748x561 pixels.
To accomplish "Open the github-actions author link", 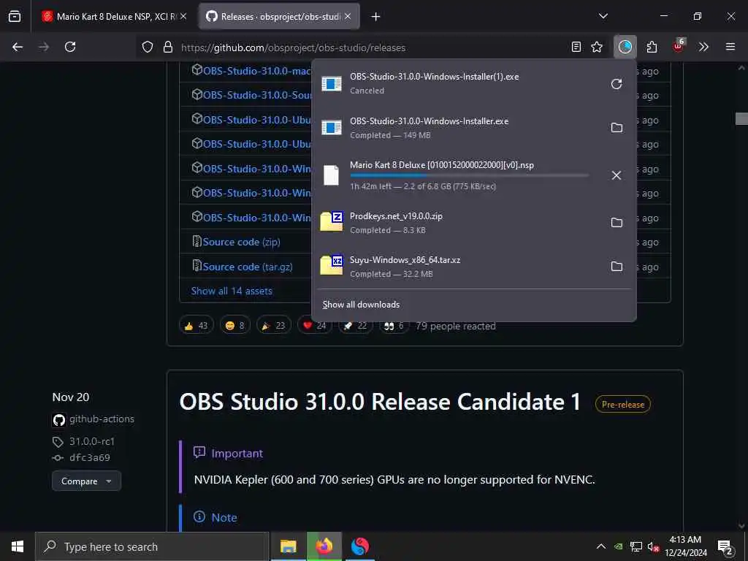I will pyautogui.click(x=102, y=419).
